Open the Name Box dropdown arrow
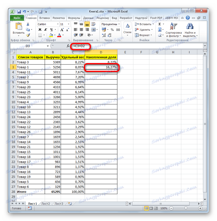Screen dimensions: 217x221 coord(48,46)
